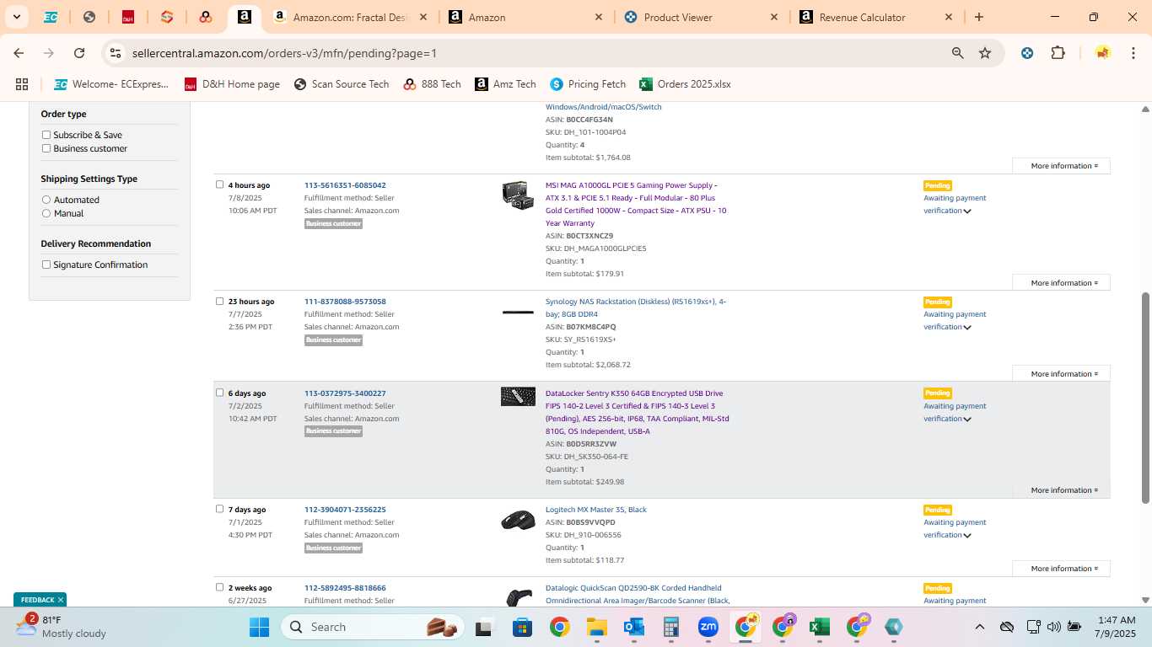
Task: Enable Subscribe & Save filter
Action: tap(46, 135)
